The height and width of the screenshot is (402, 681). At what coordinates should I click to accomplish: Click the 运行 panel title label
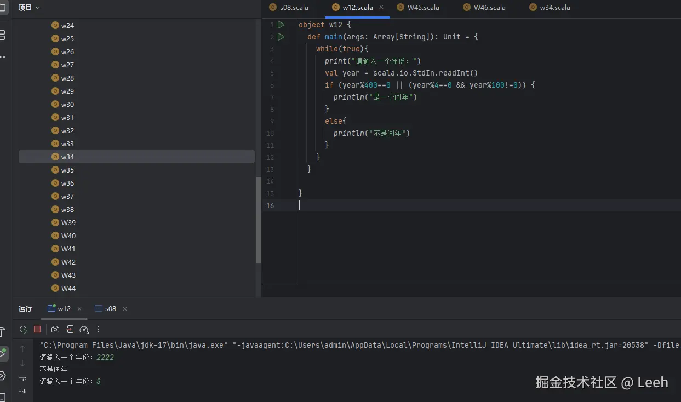click(x=25, y=309)
